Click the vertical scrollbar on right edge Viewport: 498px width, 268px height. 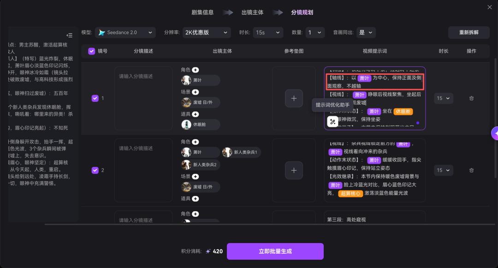(495, 118)
